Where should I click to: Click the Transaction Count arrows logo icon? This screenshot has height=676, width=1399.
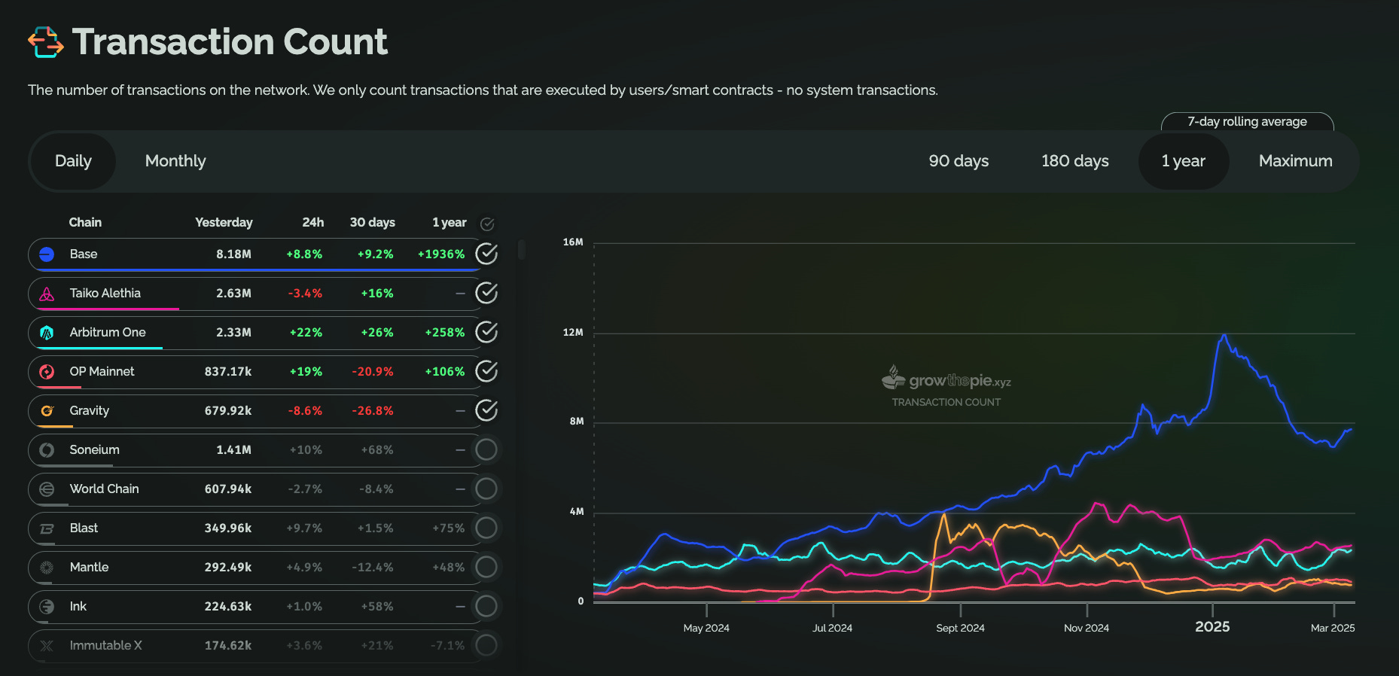pyautogui.click(x=45, y=42)
